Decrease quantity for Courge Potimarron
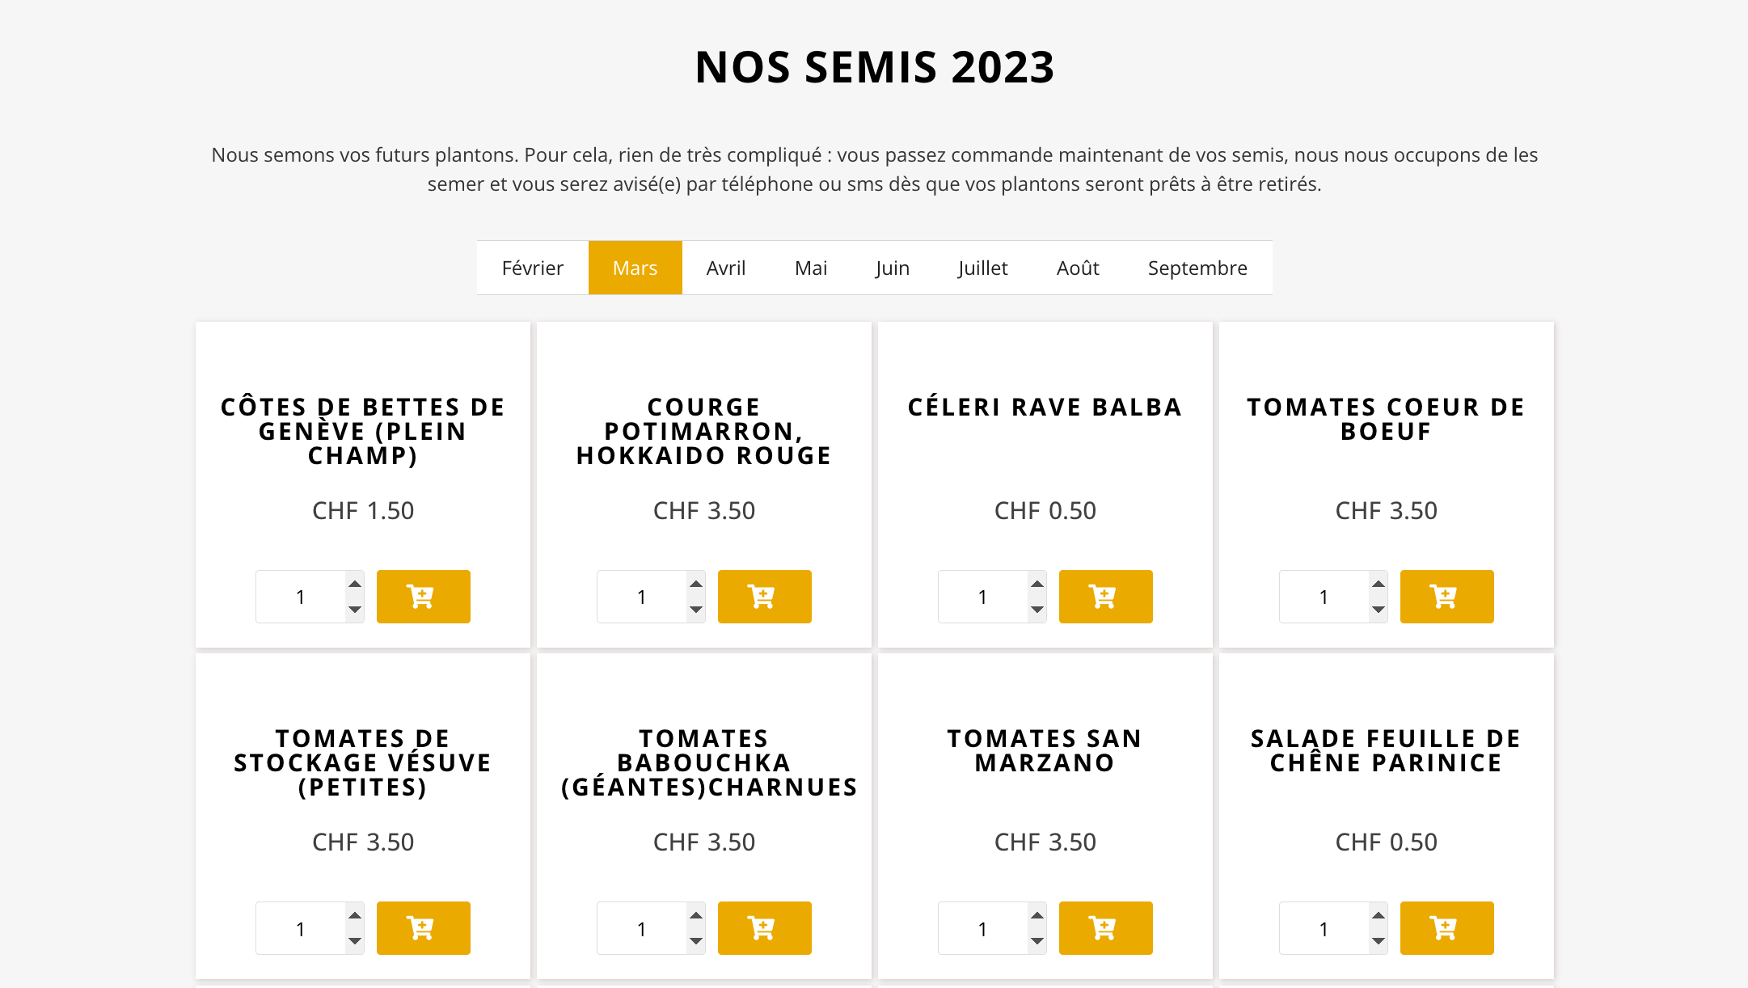The height and width of the screenshot is (988, 1748). (696, 610)
